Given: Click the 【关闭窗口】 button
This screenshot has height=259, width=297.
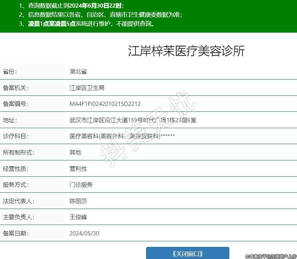Looking at the screenshot, I should click(187, 253).
